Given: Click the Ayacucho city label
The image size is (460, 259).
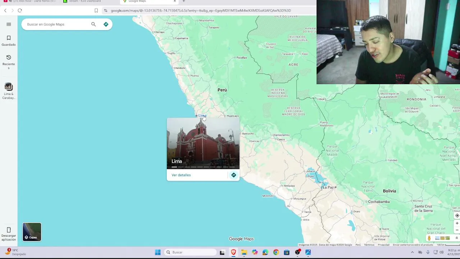Looking at the screenshot, I should click(x=248, y=133).
